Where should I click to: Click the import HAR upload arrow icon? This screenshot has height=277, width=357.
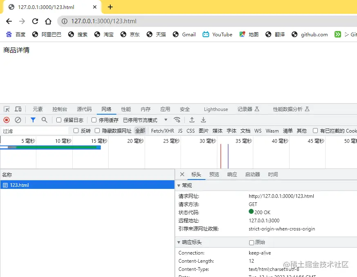coord(192,120)
